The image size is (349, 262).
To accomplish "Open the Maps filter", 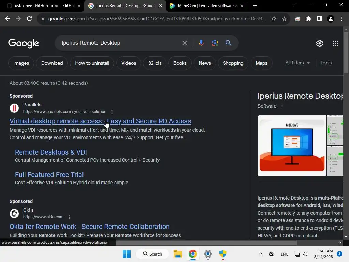I will 261,63.
